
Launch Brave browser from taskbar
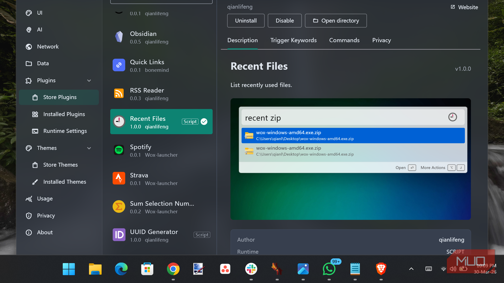(381, 269)
